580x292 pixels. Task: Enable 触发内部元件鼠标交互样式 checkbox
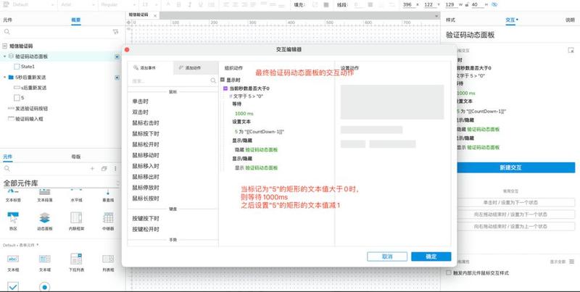tap(449, 272)
